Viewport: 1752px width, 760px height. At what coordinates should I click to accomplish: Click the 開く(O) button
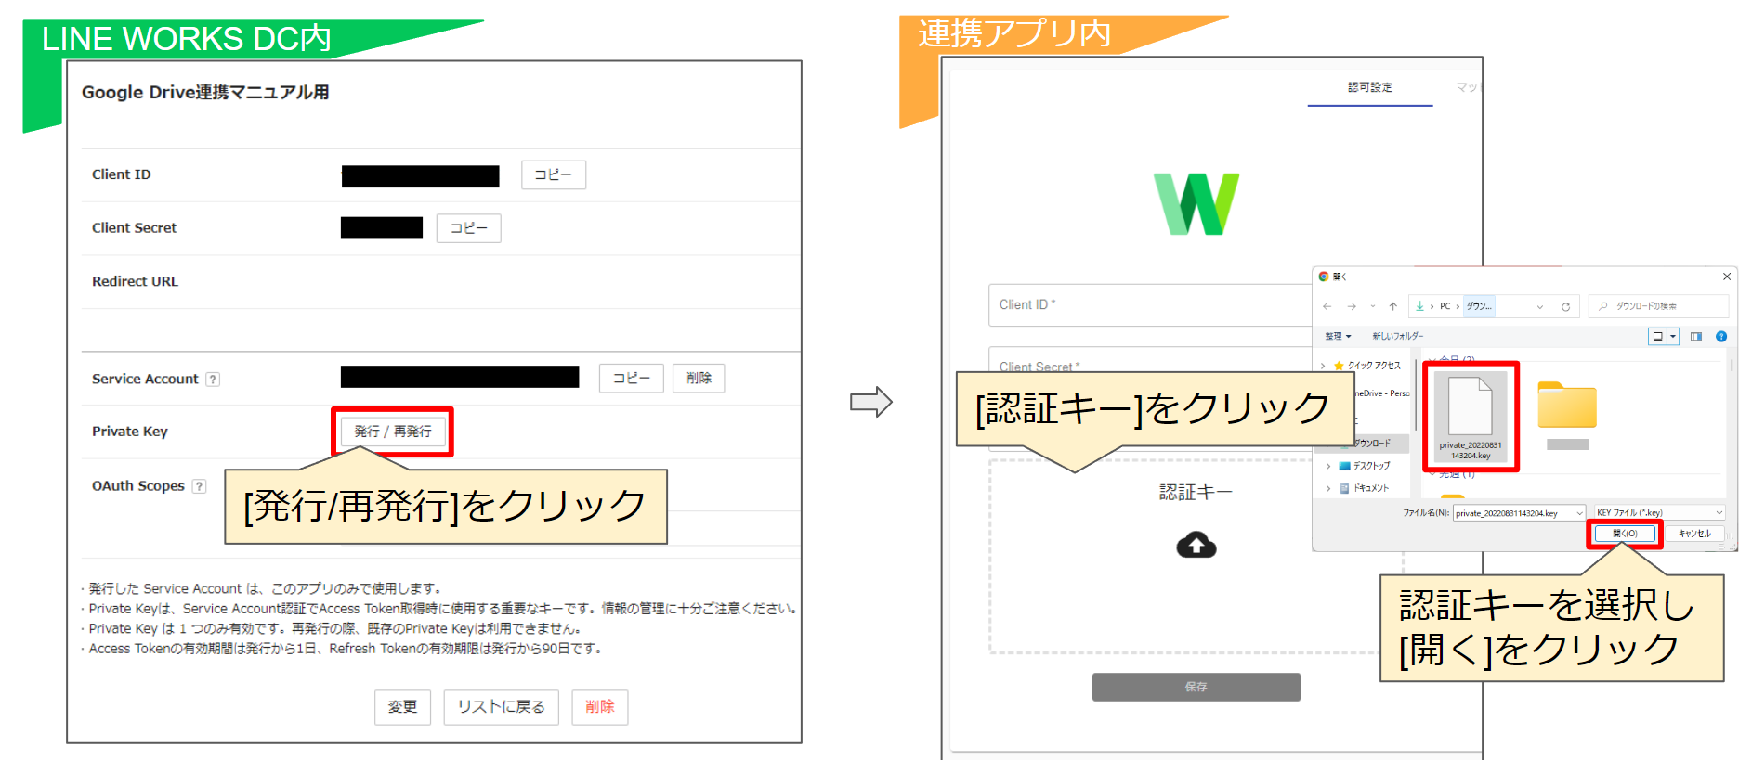[x=1625, y=534]
